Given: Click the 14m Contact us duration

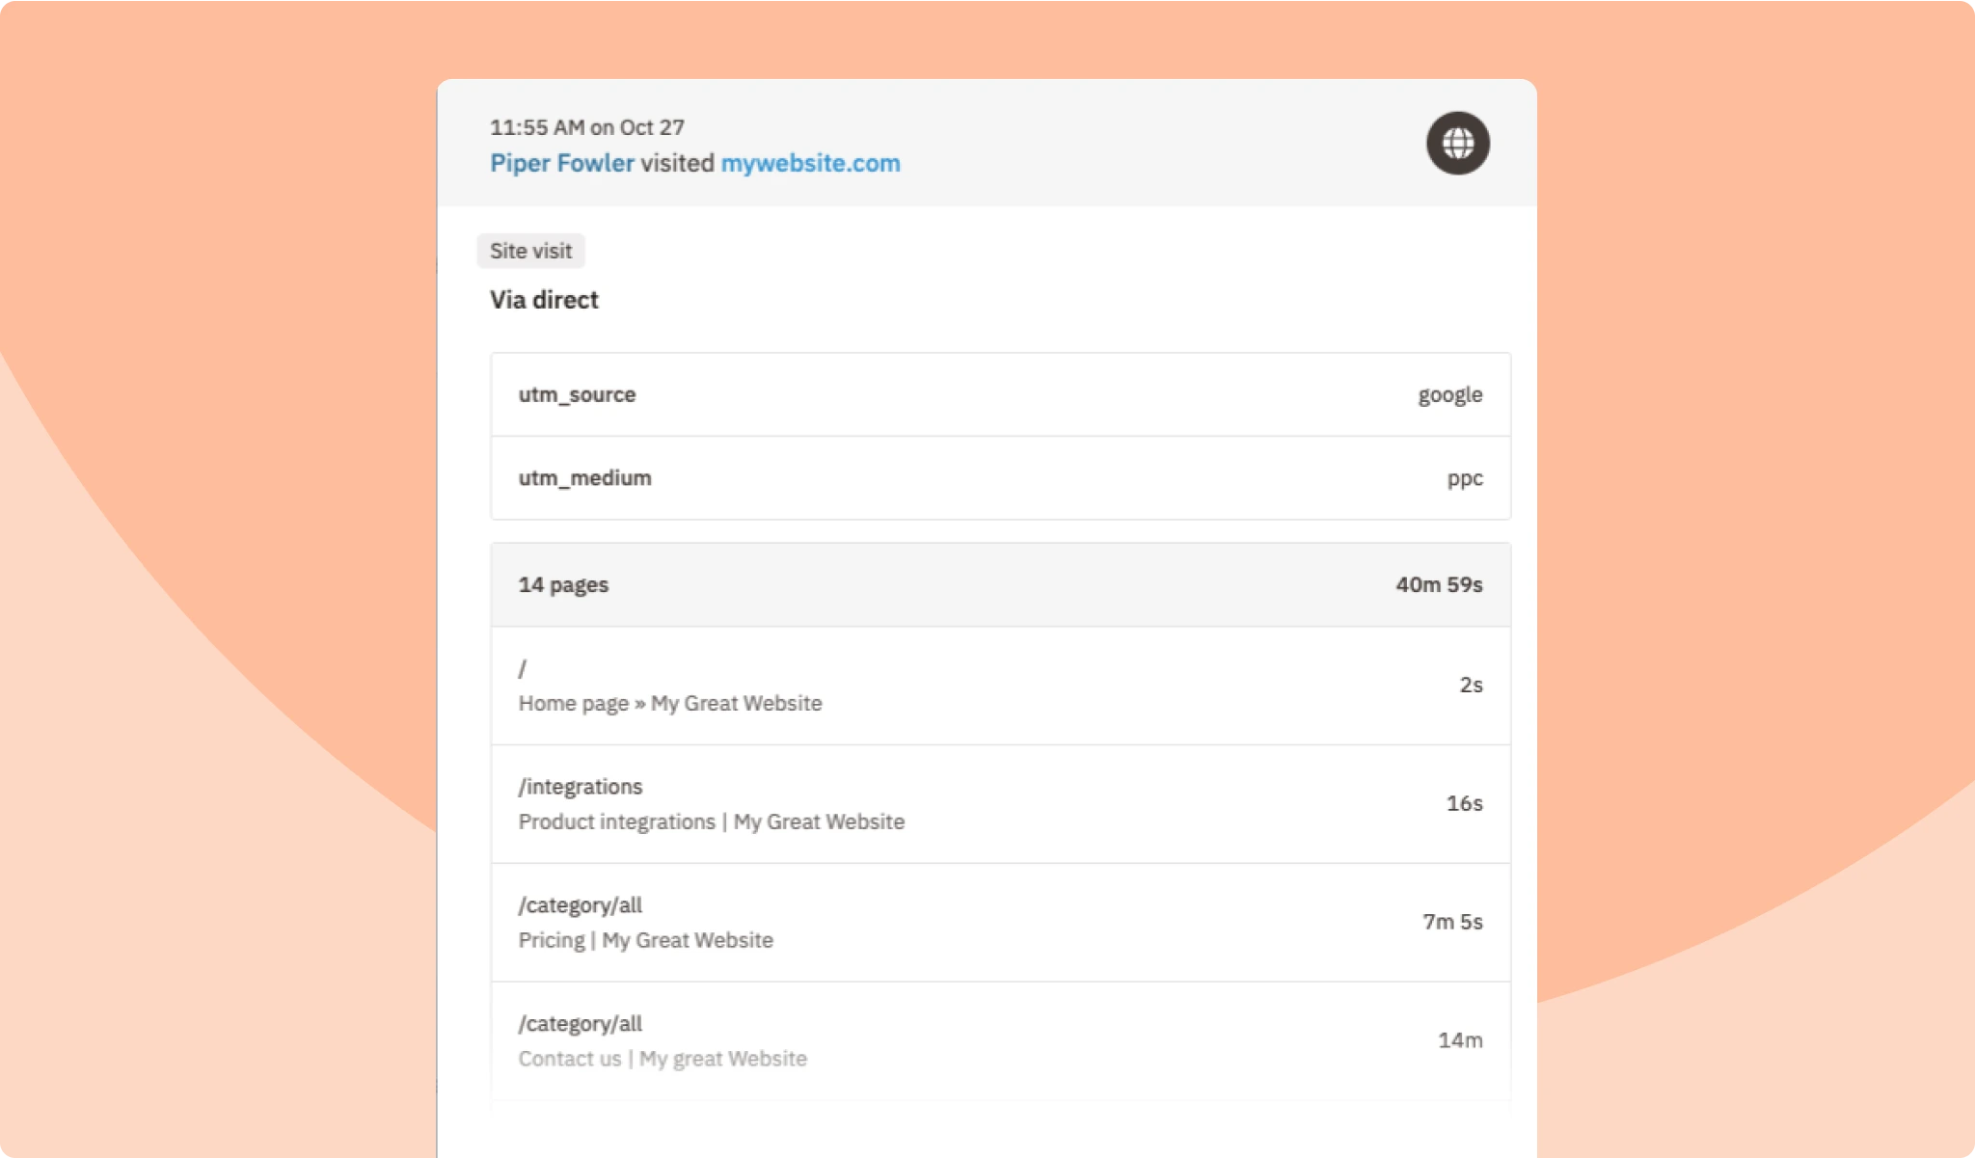Looking at the screenshot, I should pyautogui.click(x=1460, y=1040).
